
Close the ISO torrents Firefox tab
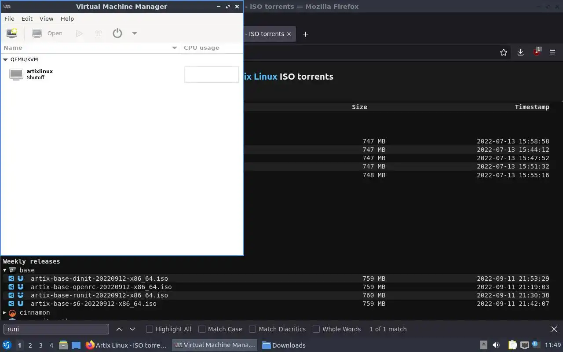coord(289,34)
